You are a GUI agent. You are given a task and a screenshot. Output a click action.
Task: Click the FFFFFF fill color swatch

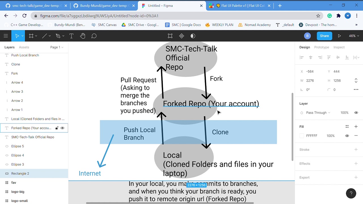(302, 136)
